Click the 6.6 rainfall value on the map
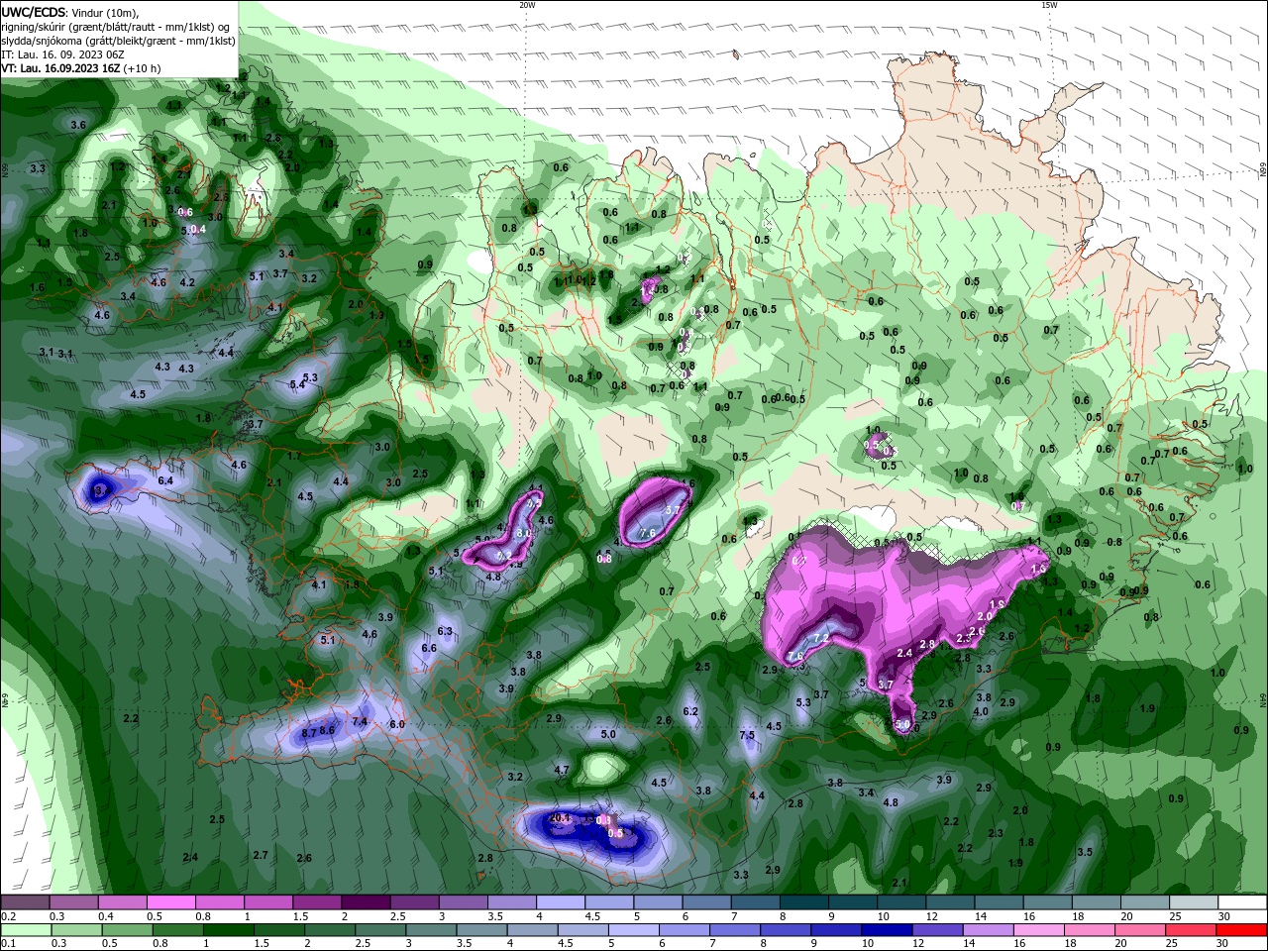The height and width of the screenshot is (951, 1268). pos(429,648)
